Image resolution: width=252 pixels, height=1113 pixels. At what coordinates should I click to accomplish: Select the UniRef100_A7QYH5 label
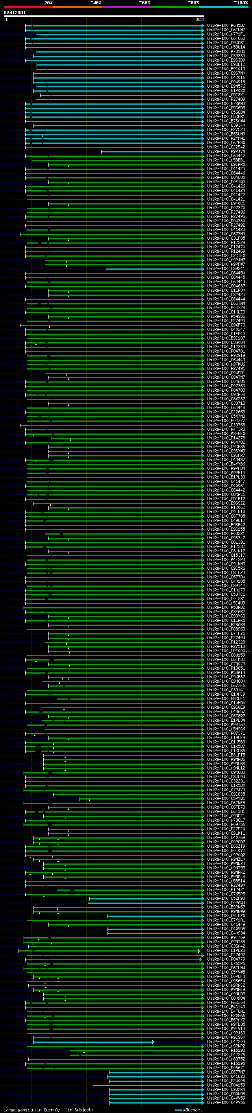pyautogui.click(x=226, y=51)
